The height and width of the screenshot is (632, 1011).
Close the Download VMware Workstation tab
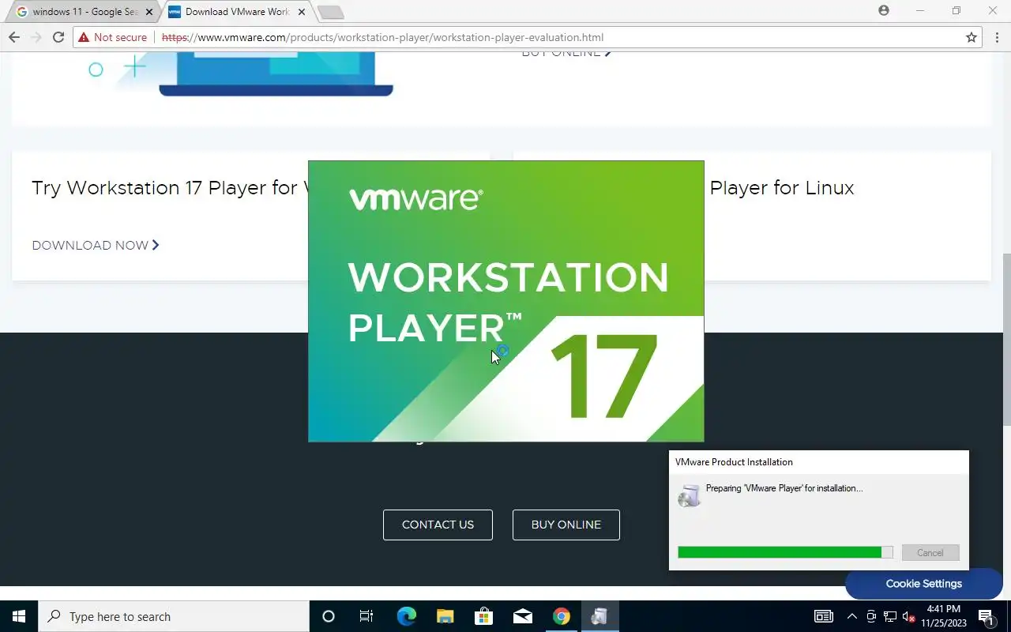click(x=302, y=12)
